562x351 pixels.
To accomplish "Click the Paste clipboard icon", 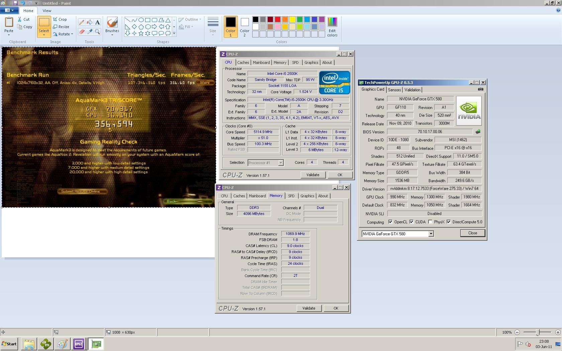I will pyautogui.click(x=9, y=22).
